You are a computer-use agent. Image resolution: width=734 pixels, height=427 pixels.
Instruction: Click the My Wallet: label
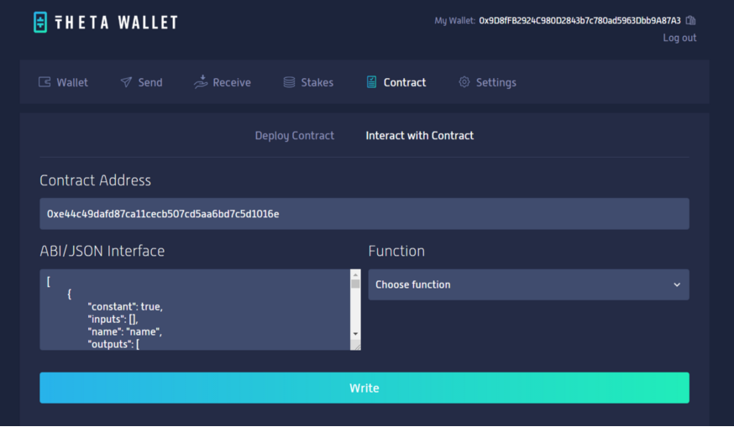(454, 21)
